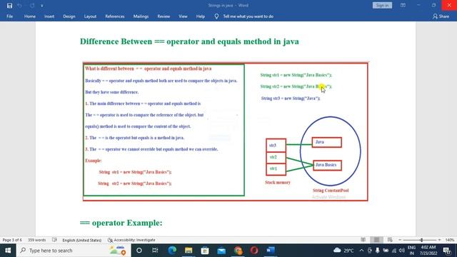Switch to the Home tab
Screen dimensions: 457x257
click(30, 16)
